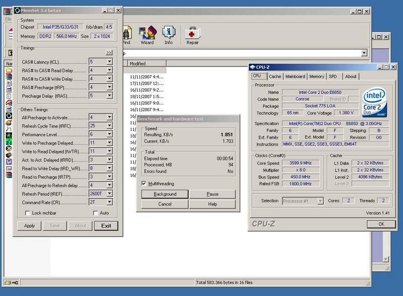Click the Rated FSB value 1800.0 MHz

tap(300, 184)
